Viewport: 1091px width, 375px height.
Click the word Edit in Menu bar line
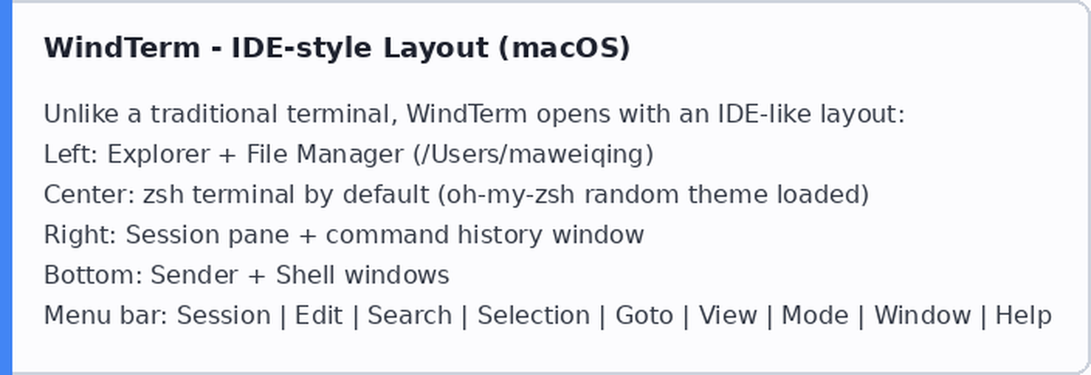(318, 315)
